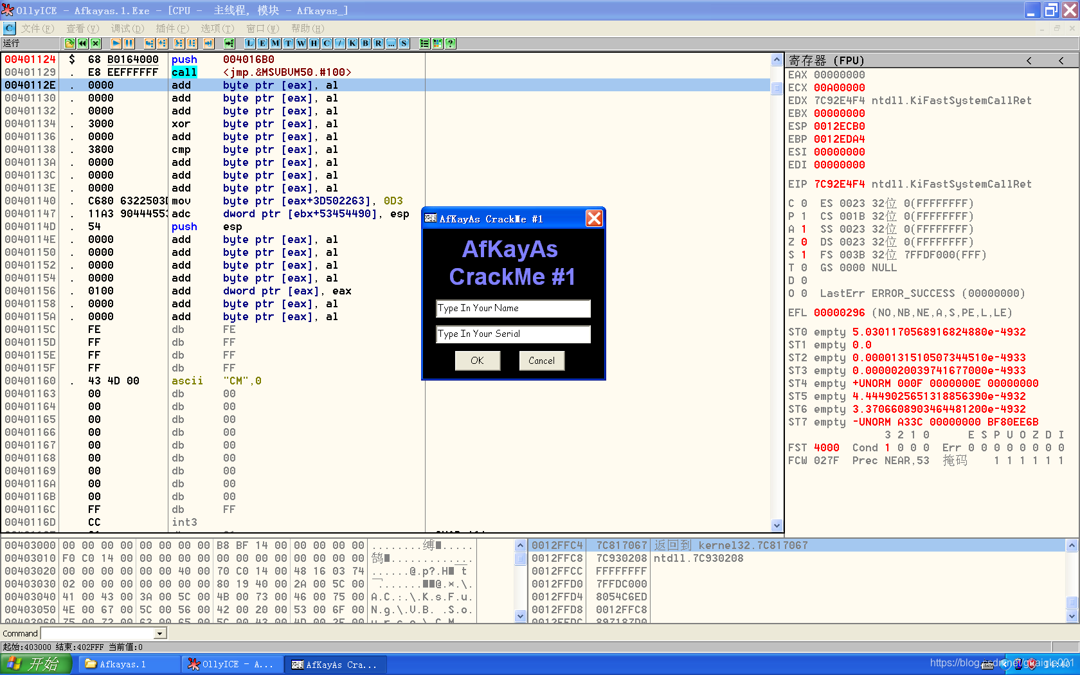Select stack entry 0012FFC8 ntdll.7C930208
Image resolution: width=1080 pixels, height=675 pixels.
pos(797,558)
